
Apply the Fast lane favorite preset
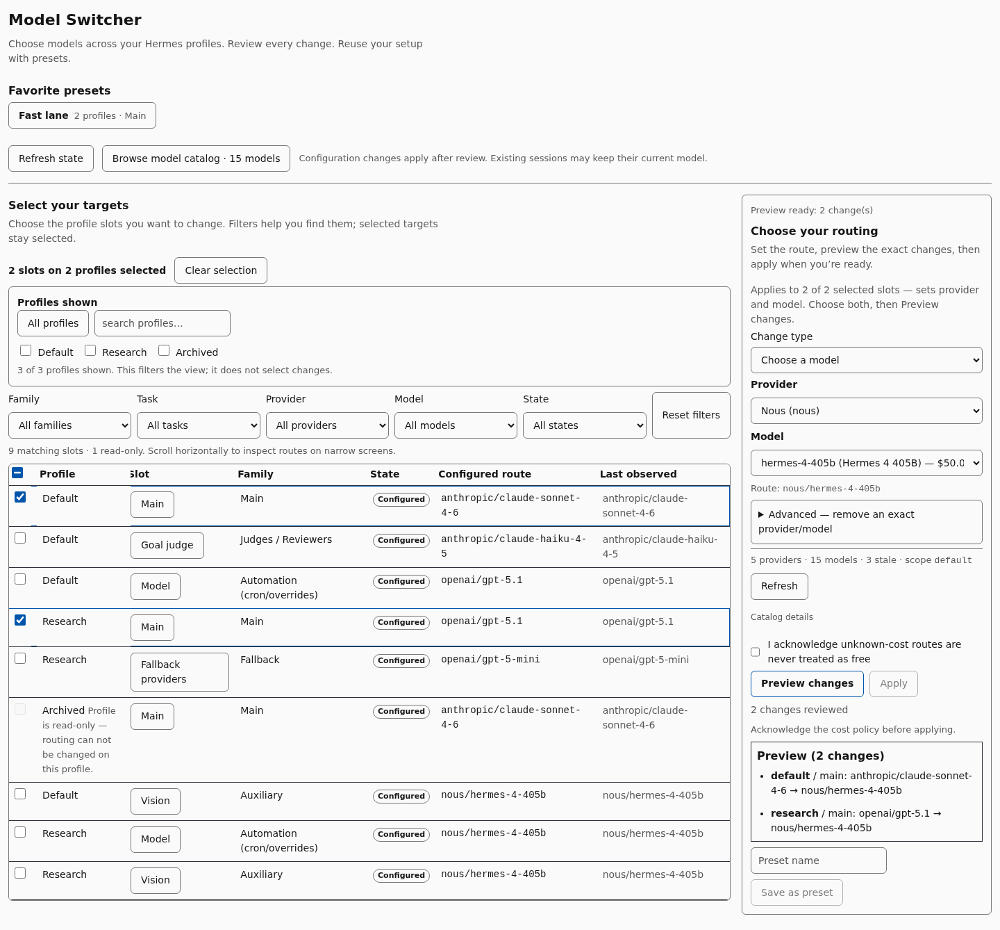coord(82,115)
